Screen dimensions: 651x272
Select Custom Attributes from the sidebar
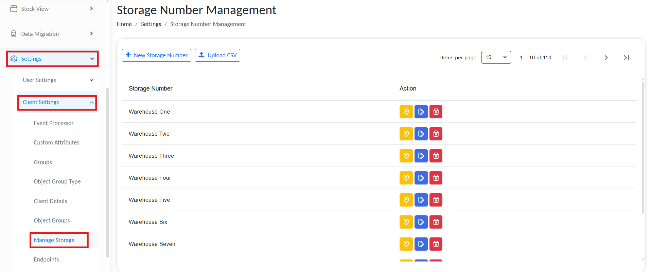tap(56, 142)
